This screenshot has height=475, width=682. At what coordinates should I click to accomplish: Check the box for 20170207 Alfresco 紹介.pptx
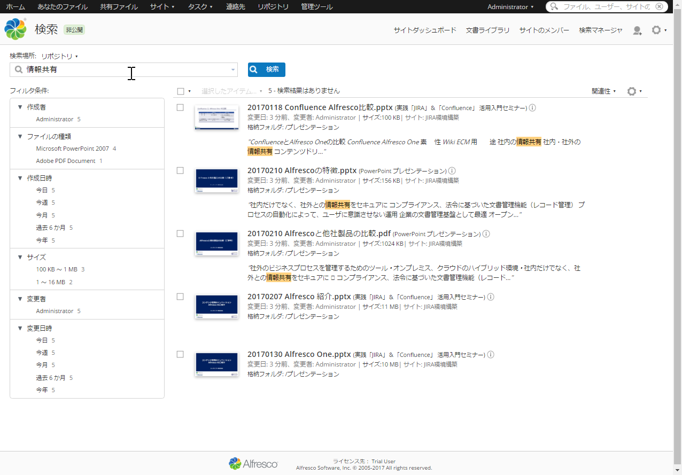[180, 297]
